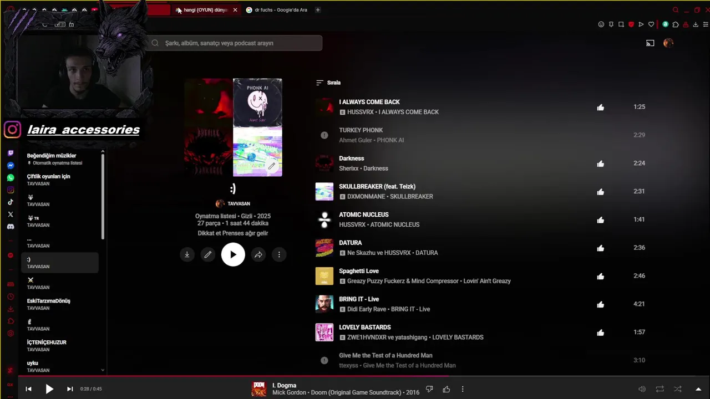Viewport: 710px width, 399px height.
Task: Toggle like on Spaghetti Love
Action: click(x=600, y=276)
